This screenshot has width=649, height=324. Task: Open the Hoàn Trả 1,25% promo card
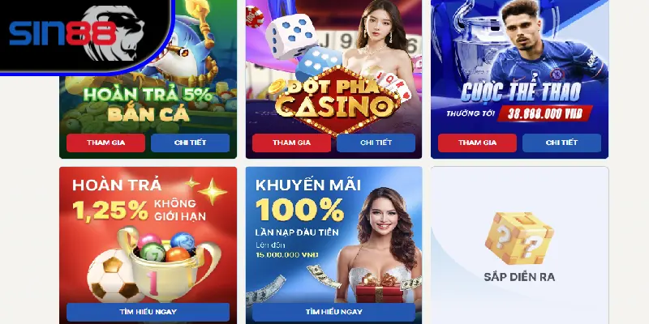[x=148, y=235]
